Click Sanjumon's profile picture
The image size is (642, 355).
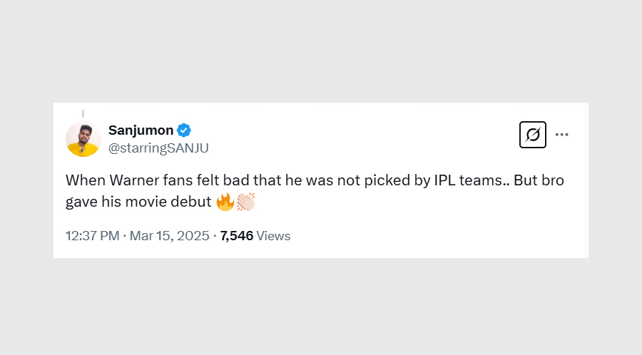pos(83,139)
